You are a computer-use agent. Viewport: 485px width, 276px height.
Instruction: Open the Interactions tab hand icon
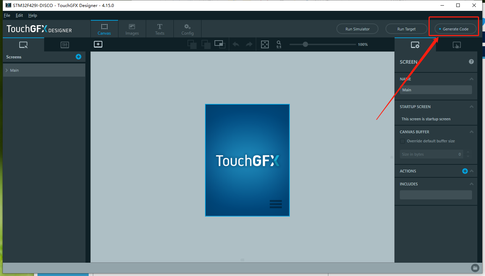coord(457,45)
